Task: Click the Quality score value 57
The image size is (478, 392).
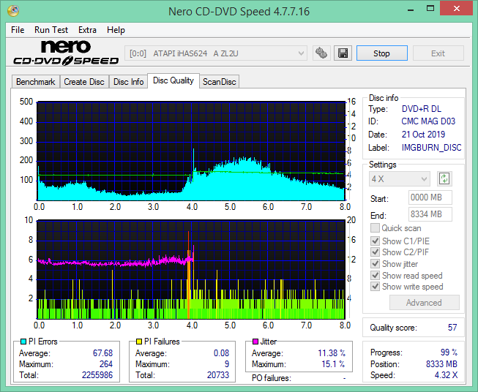Action: click(452, 328)
